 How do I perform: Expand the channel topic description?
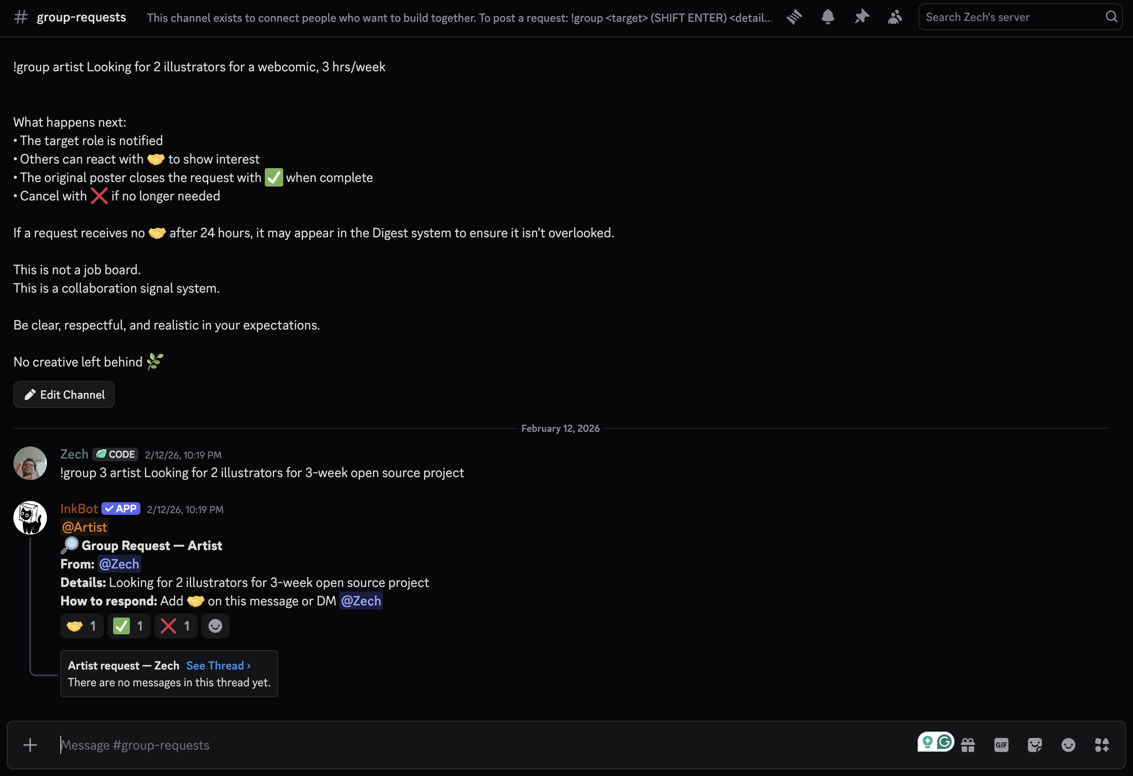click(459, 18)
